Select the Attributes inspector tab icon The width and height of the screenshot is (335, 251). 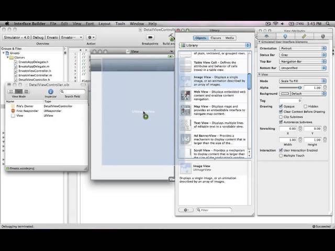(266, 36)
